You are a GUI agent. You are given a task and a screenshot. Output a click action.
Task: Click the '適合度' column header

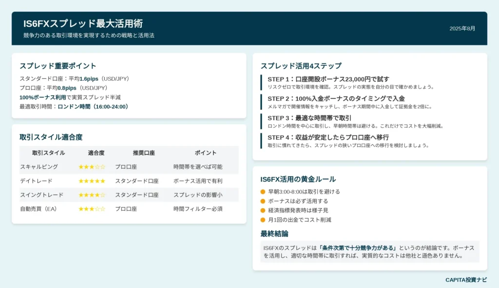click(96, 153)
